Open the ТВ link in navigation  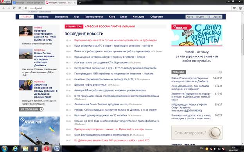tap(208, 17)
